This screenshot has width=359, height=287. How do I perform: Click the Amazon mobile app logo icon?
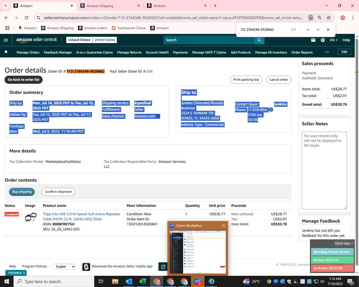pos(86,267)
